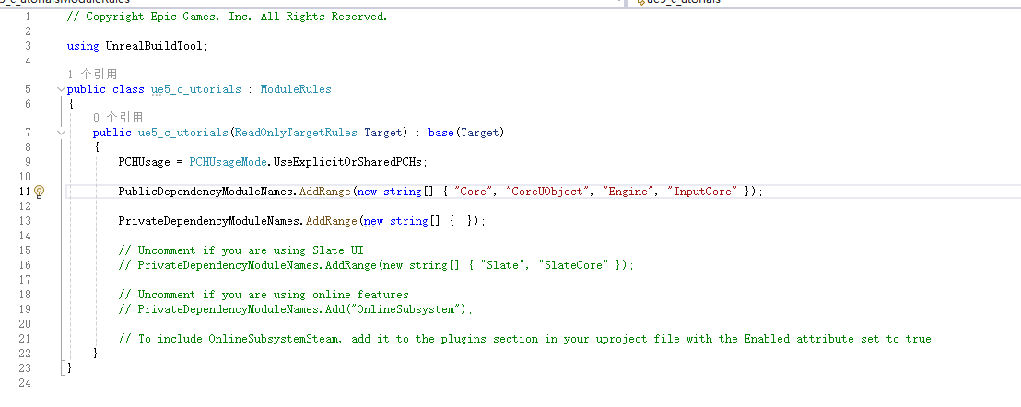Click the "InputCore" string literal
This screenshot has width=1021, height=407.
tap(705, 192)
